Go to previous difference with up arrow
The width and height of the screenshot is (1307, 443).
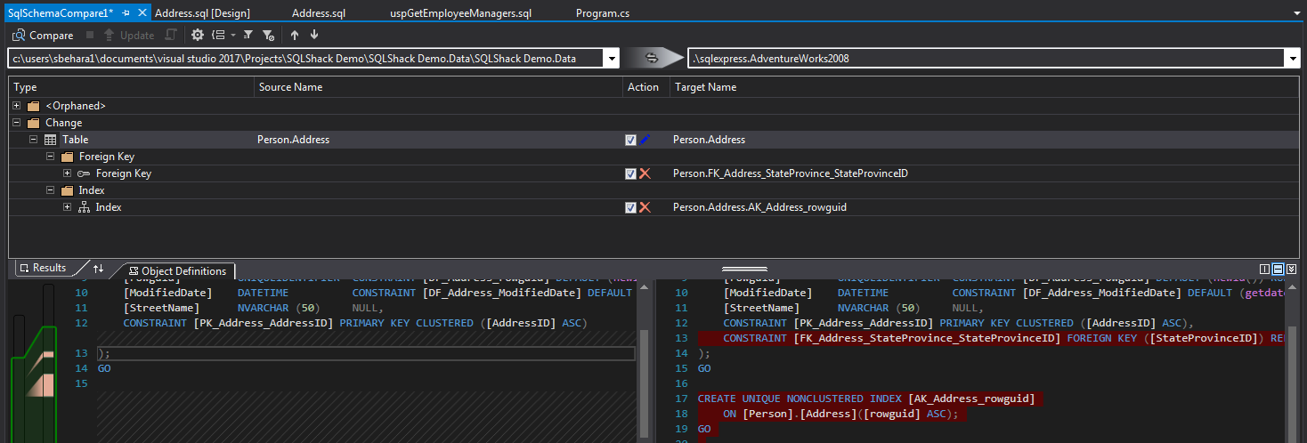tap(295, 36)
